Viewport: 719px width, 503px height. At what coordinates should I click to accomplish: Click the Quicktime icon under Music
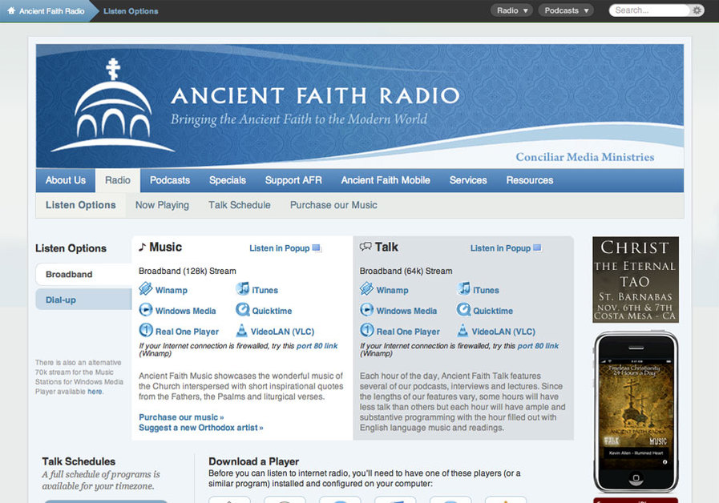[243, 310]
